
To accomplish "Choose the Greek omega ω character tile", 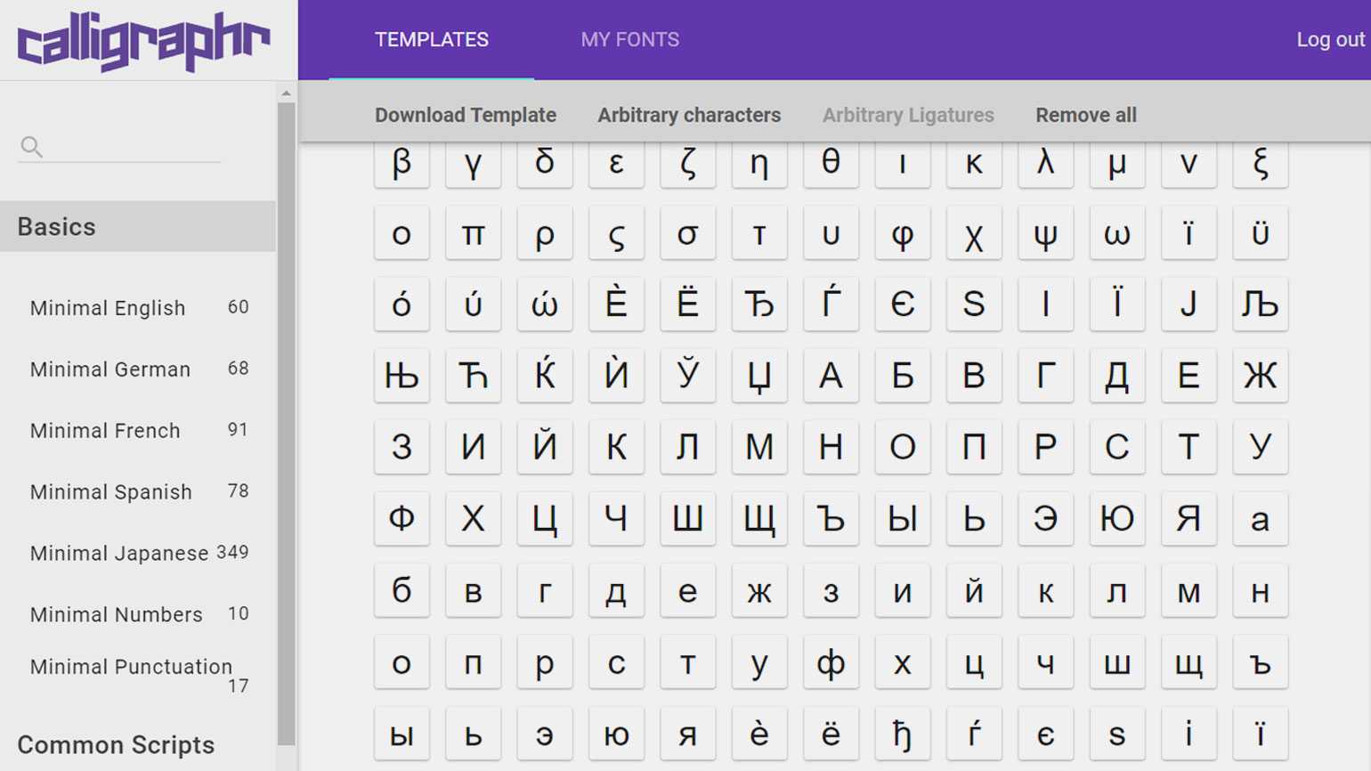I will tap(1116, 234).
